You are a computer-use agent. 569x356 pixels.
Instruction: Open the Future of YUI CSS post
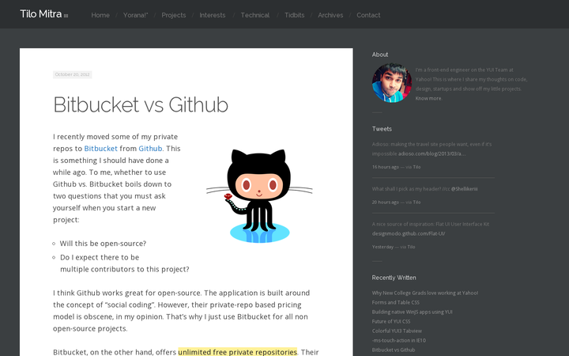[x=391, y=321]
